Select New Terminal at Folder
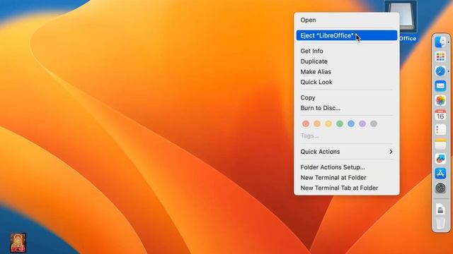 tap(347, 177)
